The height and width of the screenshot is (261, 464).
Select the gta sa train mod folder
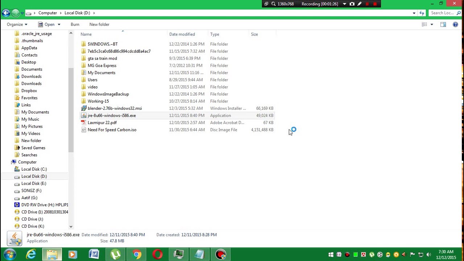coord(102,58)
